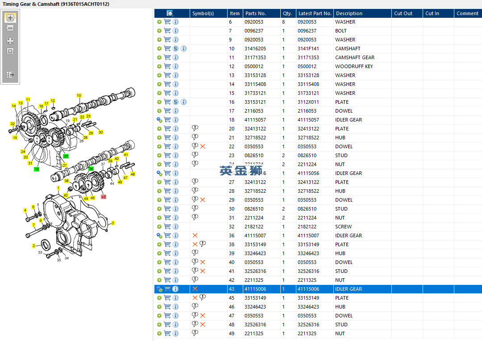Open the note bubble for item 31 NUT
The height and width of the screenshot is (341, 482).
pos(195,217)
